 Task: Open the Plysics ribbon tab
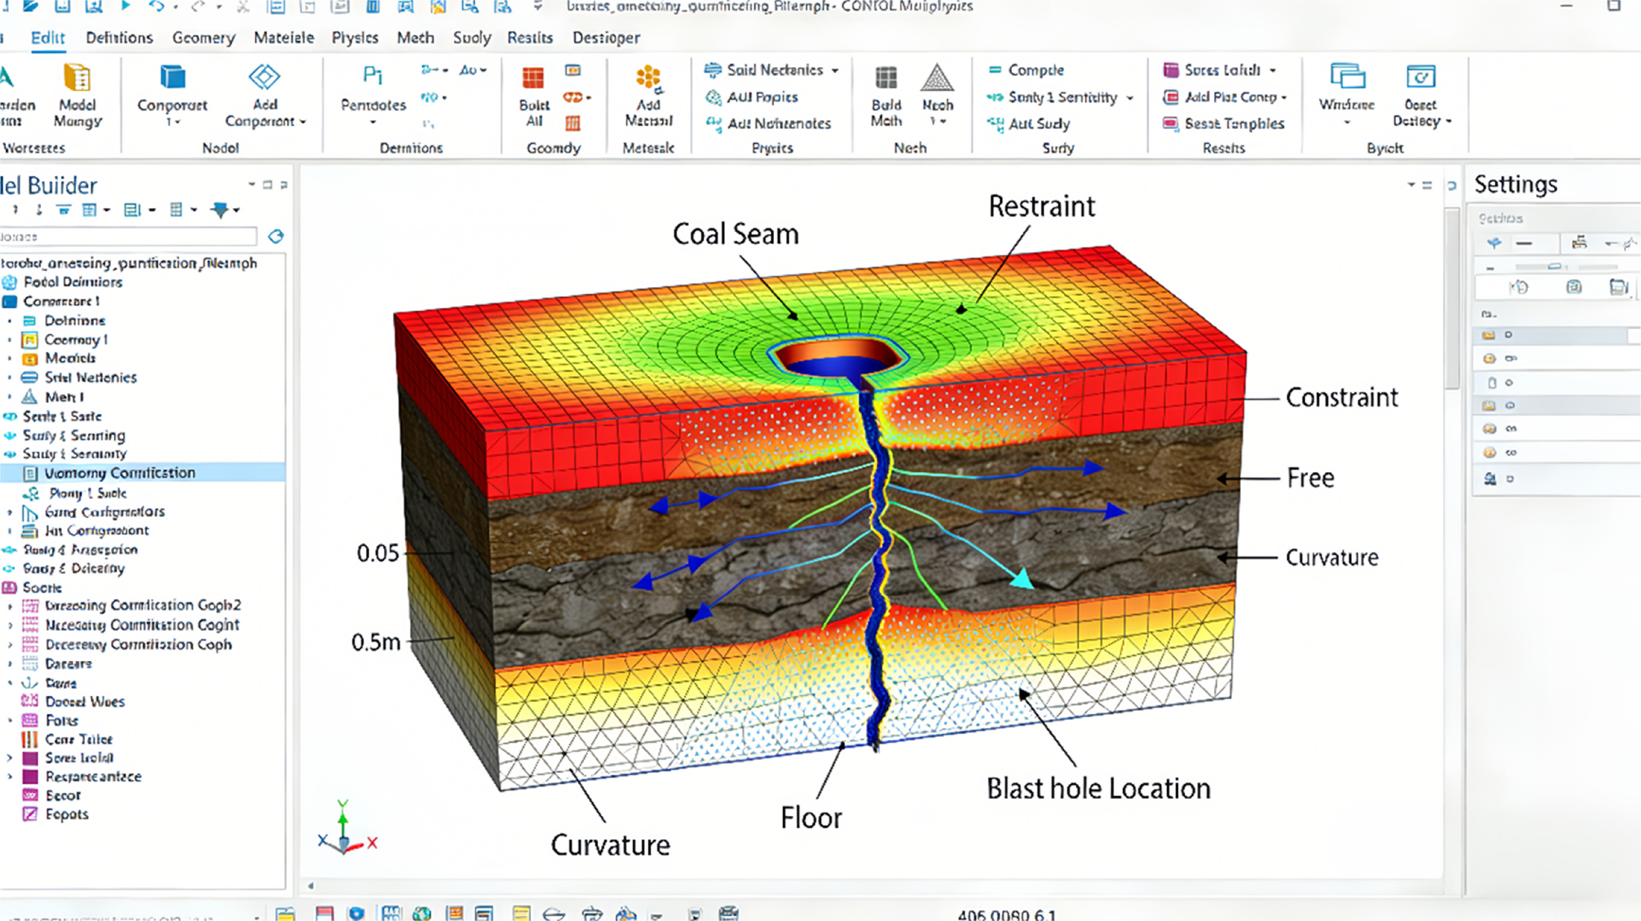pos(355,38)
